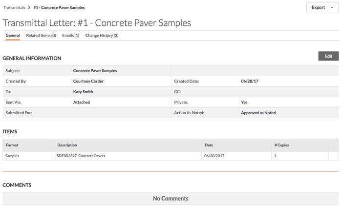Select the '#1 - Concrete Paver Samples' breadcrumb
Screen dimensions: 342x208
(59, 8)
